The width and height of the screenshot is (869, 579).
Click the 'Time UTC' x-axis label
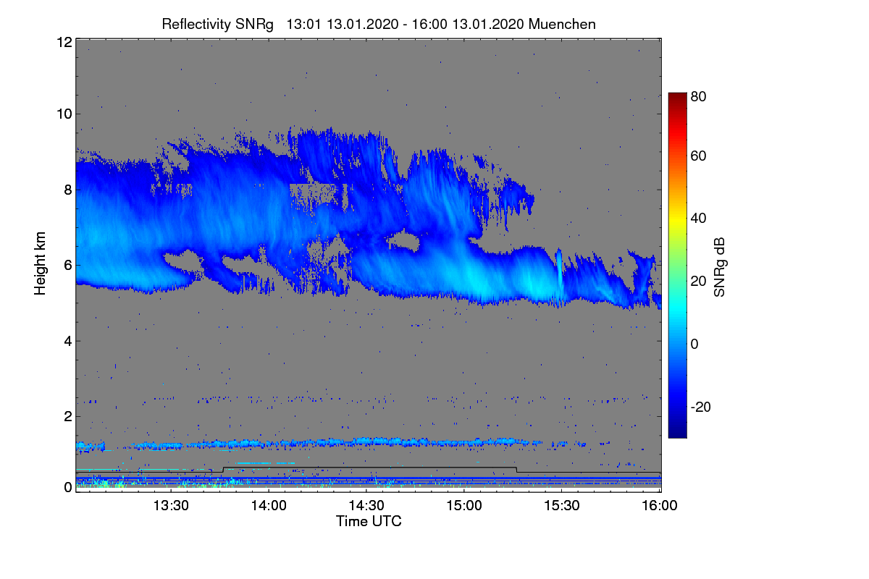click(369, 521)
